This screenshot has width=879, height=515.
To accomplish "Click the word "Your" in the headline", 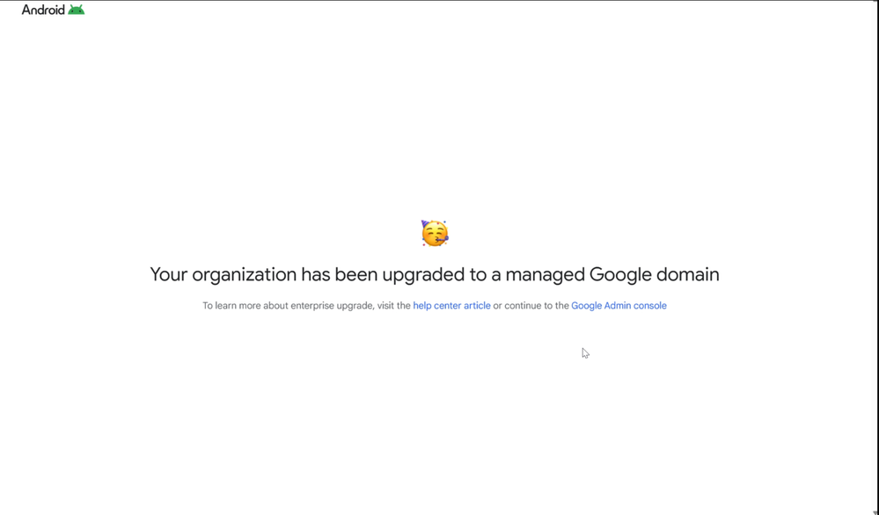I will click(168, 275).
